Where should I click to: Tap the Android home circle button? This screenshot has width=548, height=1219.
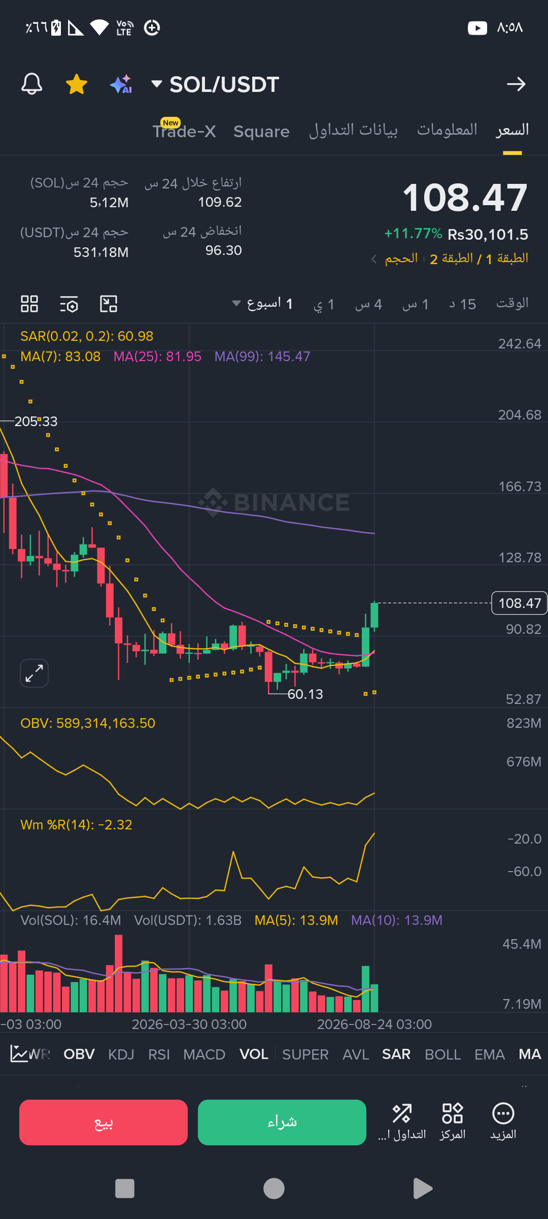click(x=274, y=1189)
